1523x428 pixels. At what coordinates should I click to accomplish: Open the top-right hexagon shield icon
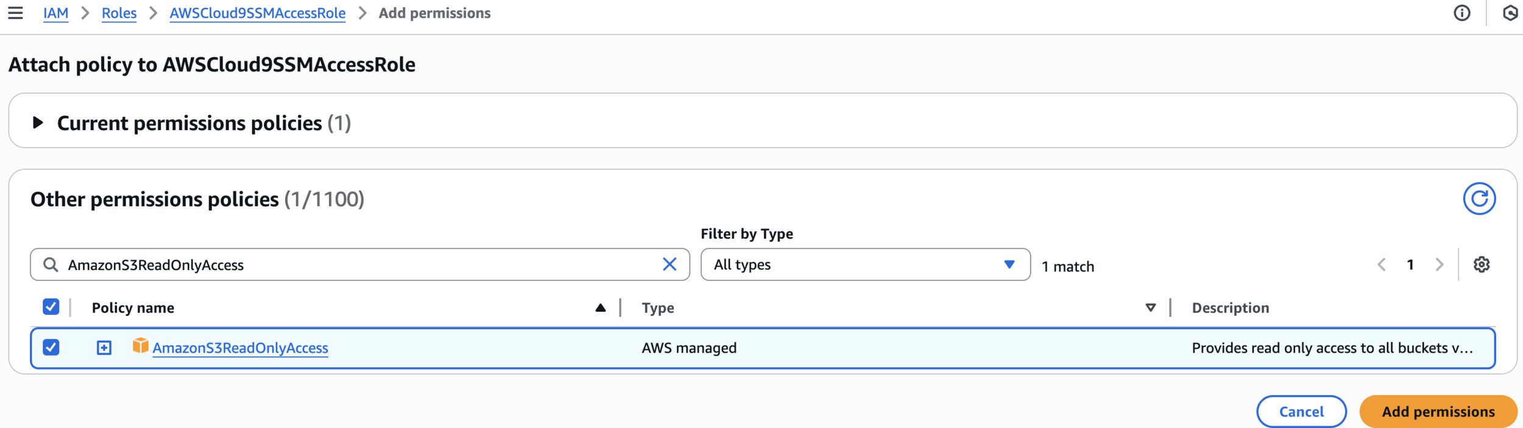click(x=1510, y=13)
